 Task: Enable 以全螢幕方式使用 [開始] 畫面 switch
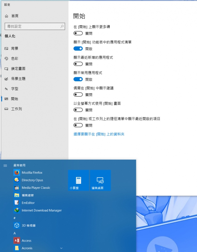[78, 110]
